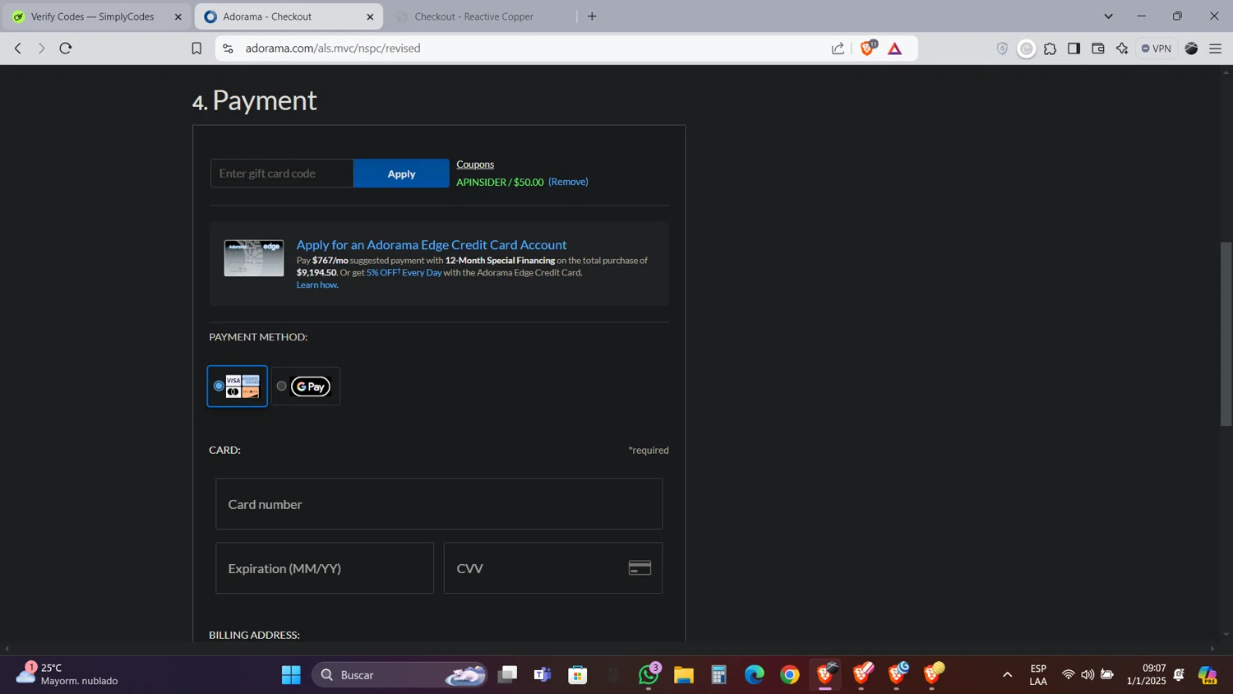Open Microsoft Teams from the taskbar
1233x694 pixels.
(543, 675)
